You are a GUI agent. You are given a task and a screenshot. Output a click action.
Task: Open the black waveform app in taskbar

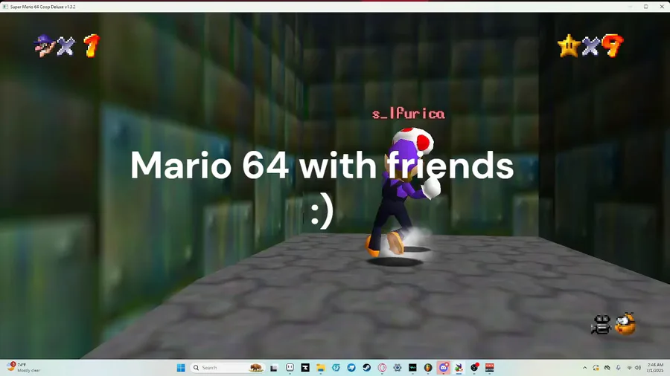coord(412,368)
